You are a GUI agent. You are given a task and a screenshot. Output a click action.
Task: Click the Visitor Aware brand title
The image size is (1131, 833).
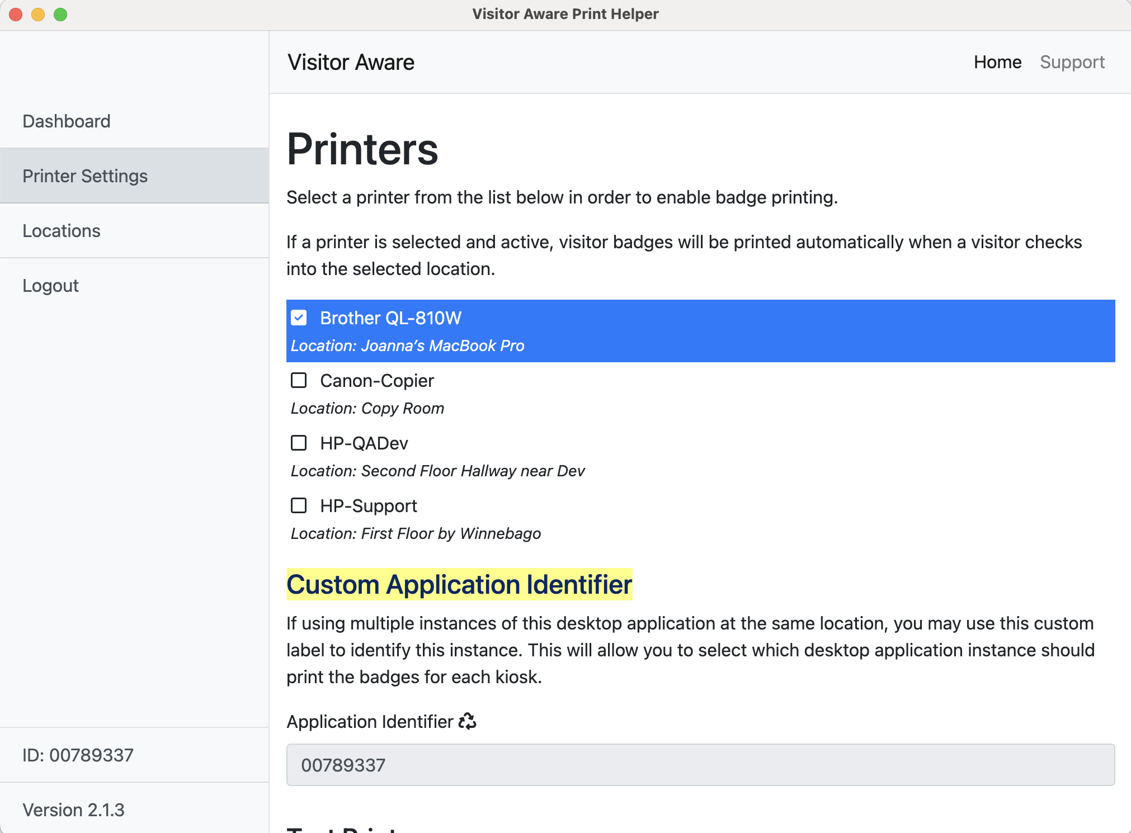pyautogui.click(x=351, y=62)
